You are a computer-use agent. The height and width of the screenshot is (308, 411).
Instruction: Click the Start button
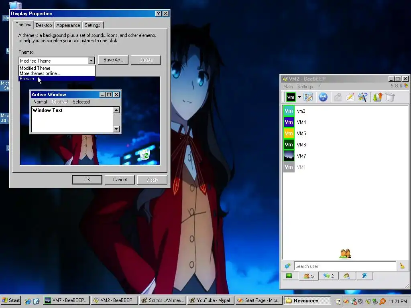(x=11, y=300)
